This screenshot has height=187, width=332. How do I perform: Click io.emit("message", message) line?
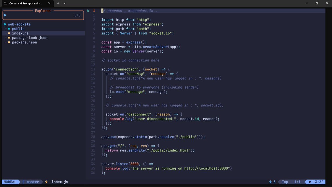point(139,92)
